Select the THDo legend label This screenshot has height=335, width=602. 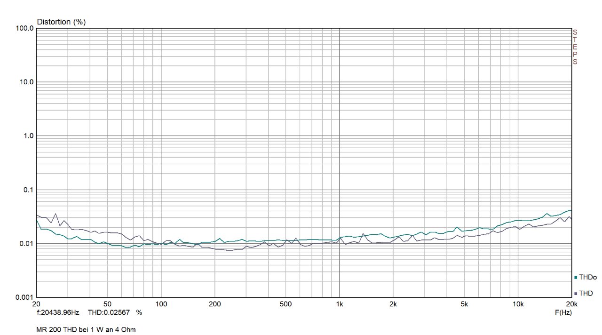(x=588, y=278)
